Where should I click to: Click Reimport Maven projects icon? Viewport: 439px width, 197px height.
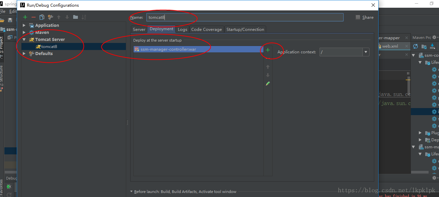pos(416,46)
